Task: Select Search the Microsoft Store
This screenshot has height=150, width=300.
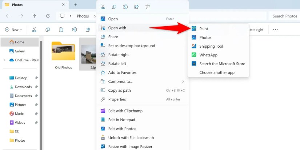Action: click(218, 64)
